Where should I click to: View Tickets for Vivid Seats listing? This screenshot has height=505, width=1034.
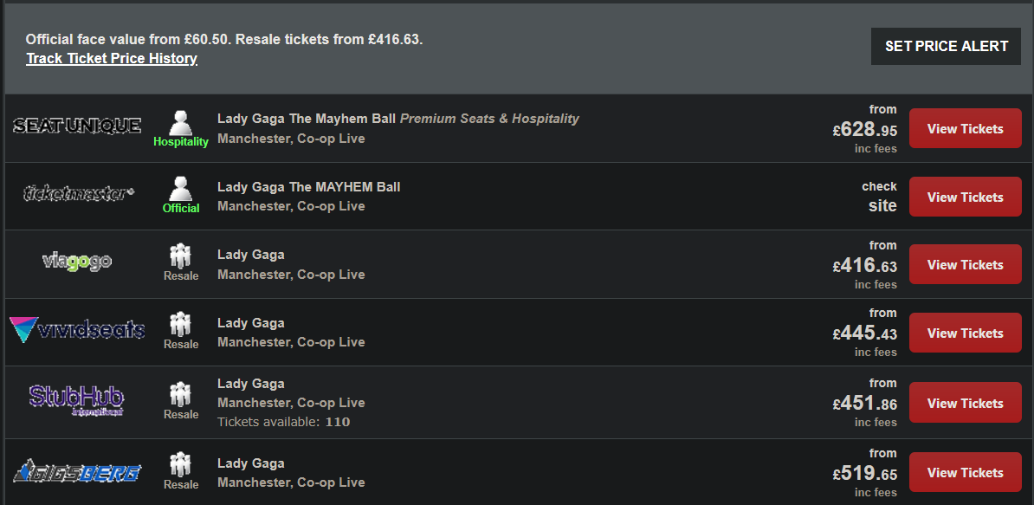pos(966,333)
